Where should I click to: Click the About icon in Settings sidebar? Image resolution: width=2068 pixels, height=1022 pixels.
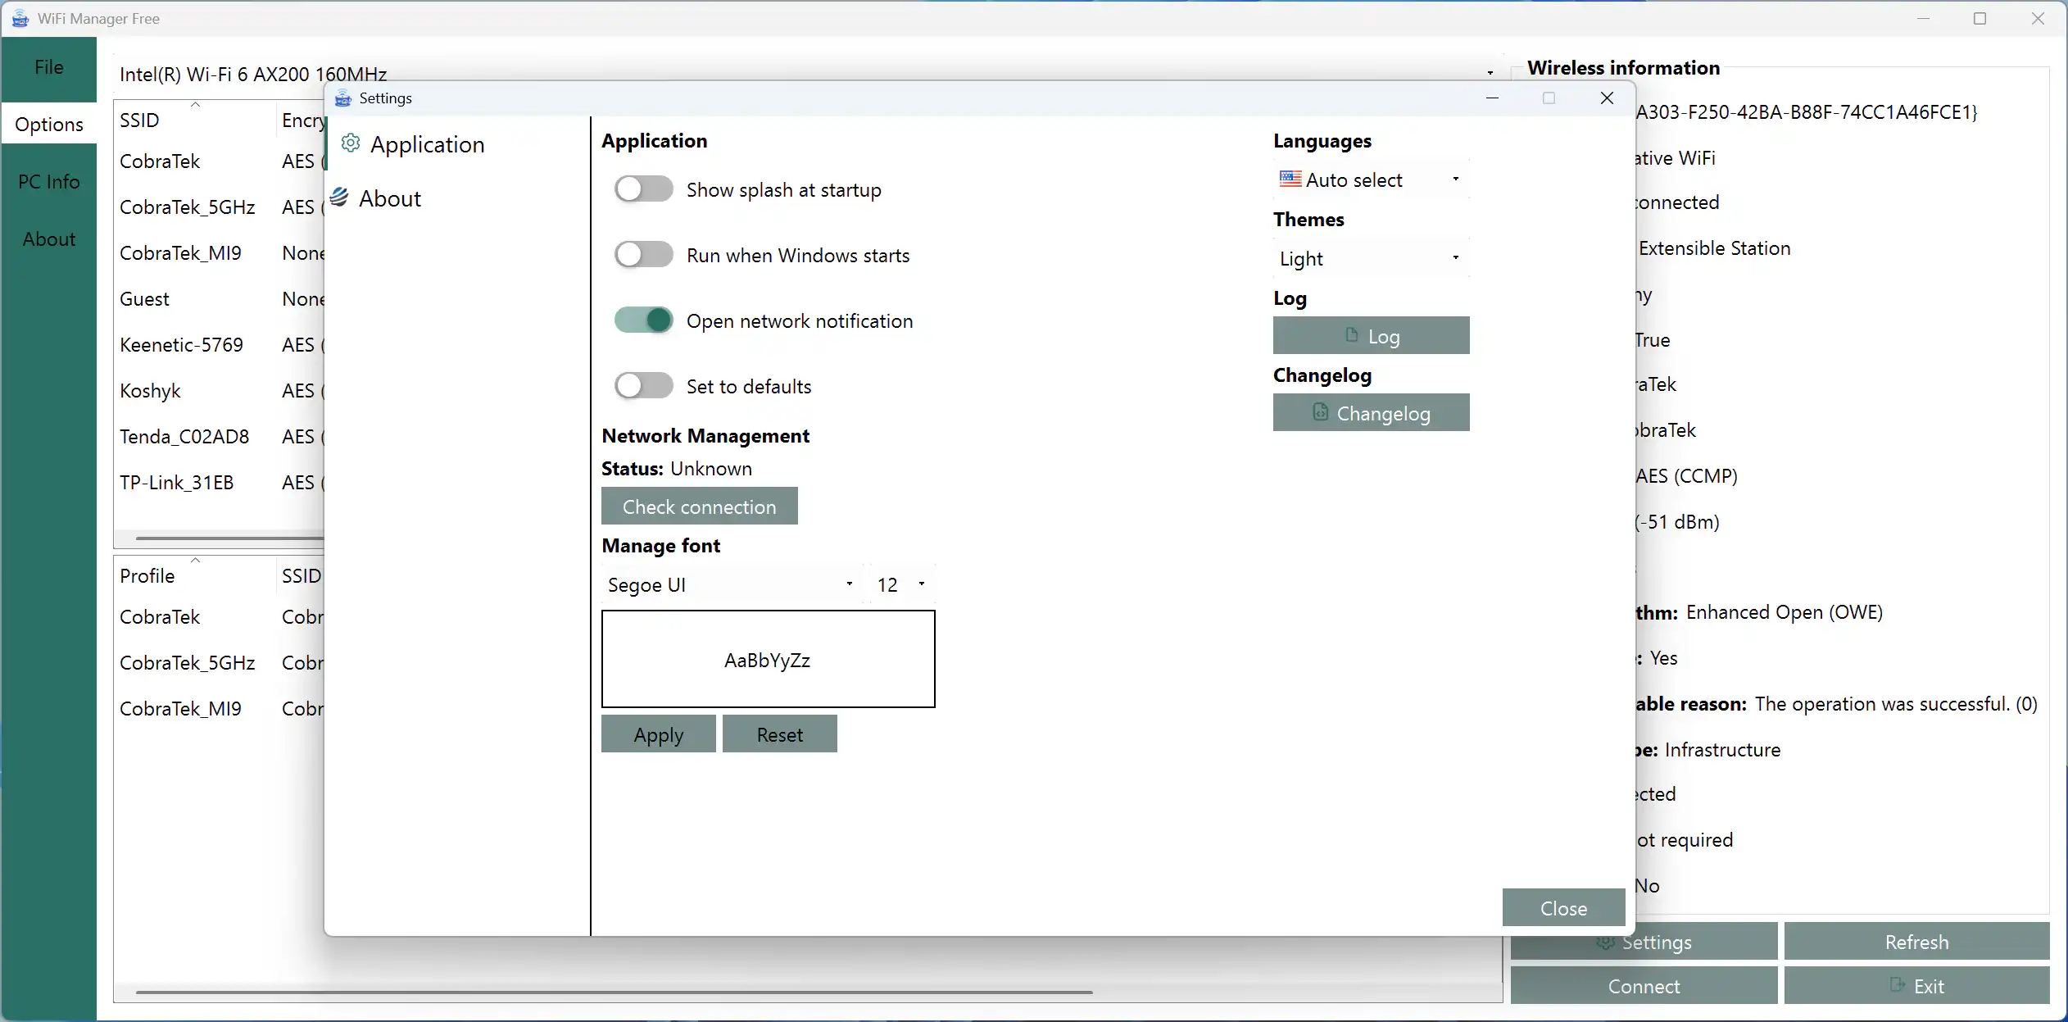pyautogui.click(x=339, y=198)
